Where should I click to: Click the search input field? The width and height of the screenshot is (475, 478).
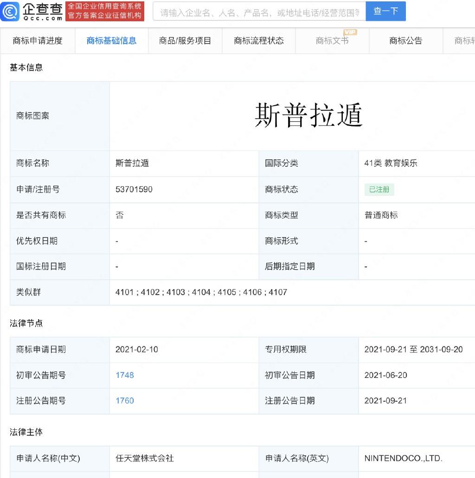pos(259,11)
